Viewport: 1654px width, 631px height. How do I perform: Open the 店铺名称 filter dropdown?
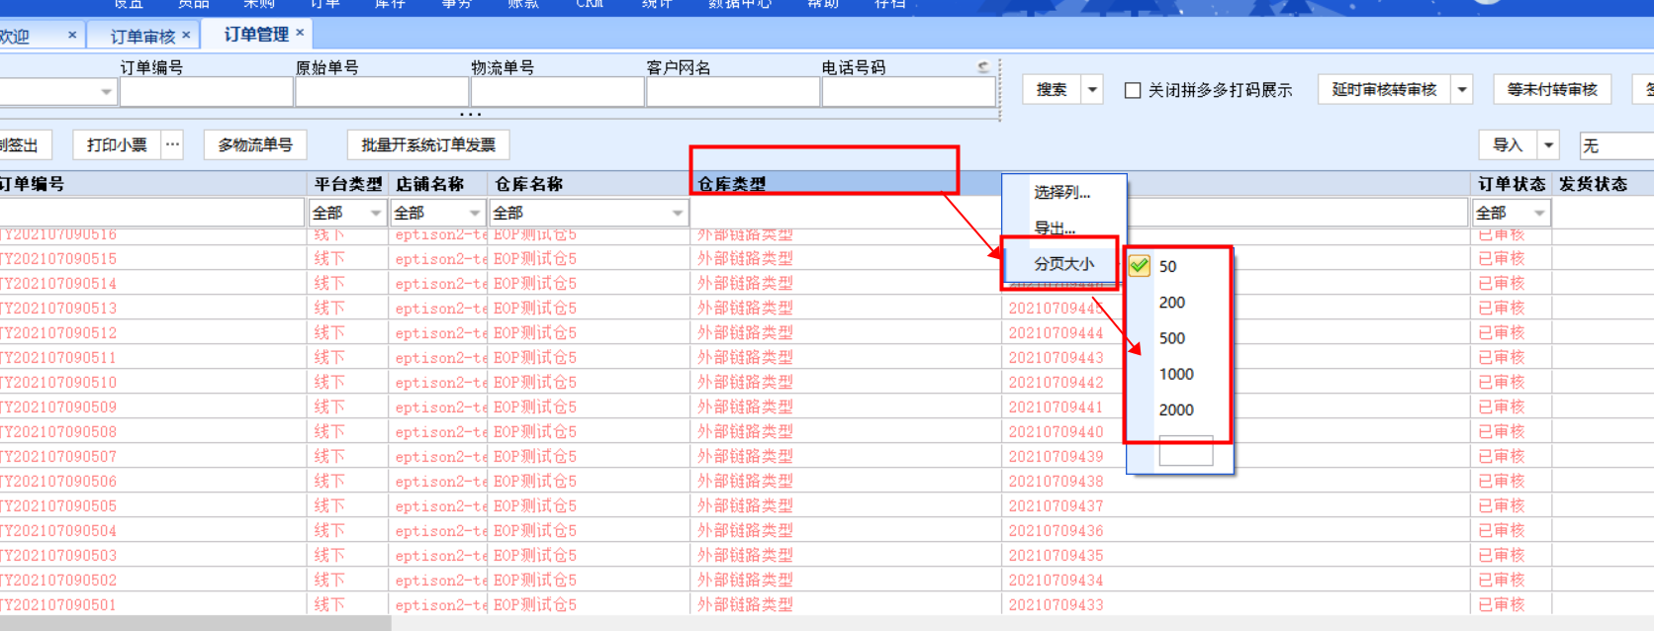click(474, 214)
